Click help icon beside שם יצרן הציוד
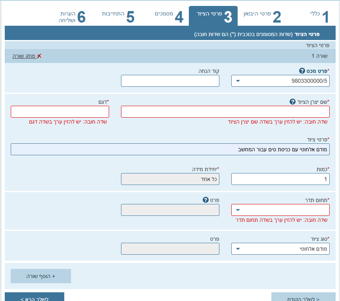The image size is (340, 301). (x=293, y=102)
